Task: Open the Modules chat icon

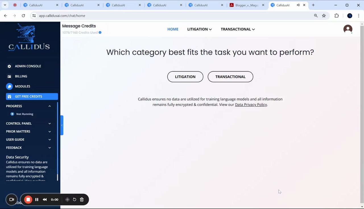Action: click(x=9, y=86)
